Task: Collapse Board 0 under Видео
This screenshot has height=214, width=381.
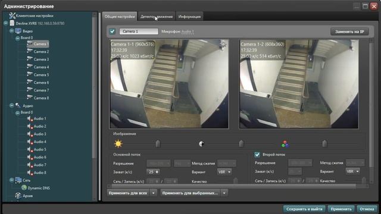Action: click(17, 38)
